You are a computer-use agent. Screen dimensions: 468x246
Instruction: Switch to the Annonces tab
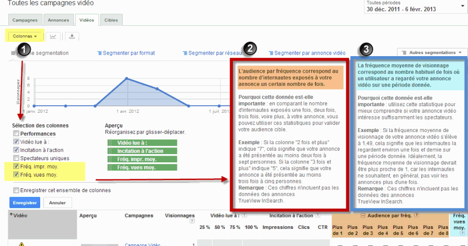click(58, 20)
